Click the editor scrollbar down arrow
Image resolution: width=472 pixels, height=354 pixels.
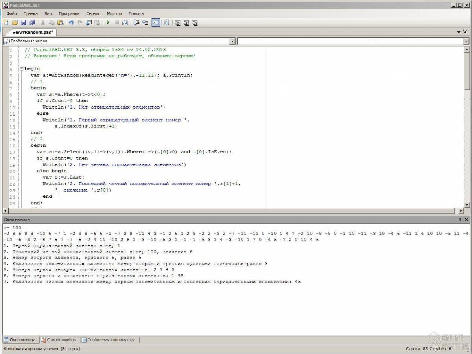[x=467, y=205]
